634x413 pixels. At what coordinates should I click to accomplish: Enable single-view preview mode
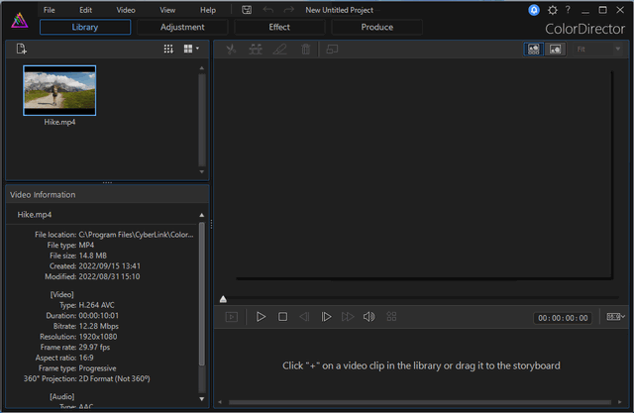[x=556, y=49]
